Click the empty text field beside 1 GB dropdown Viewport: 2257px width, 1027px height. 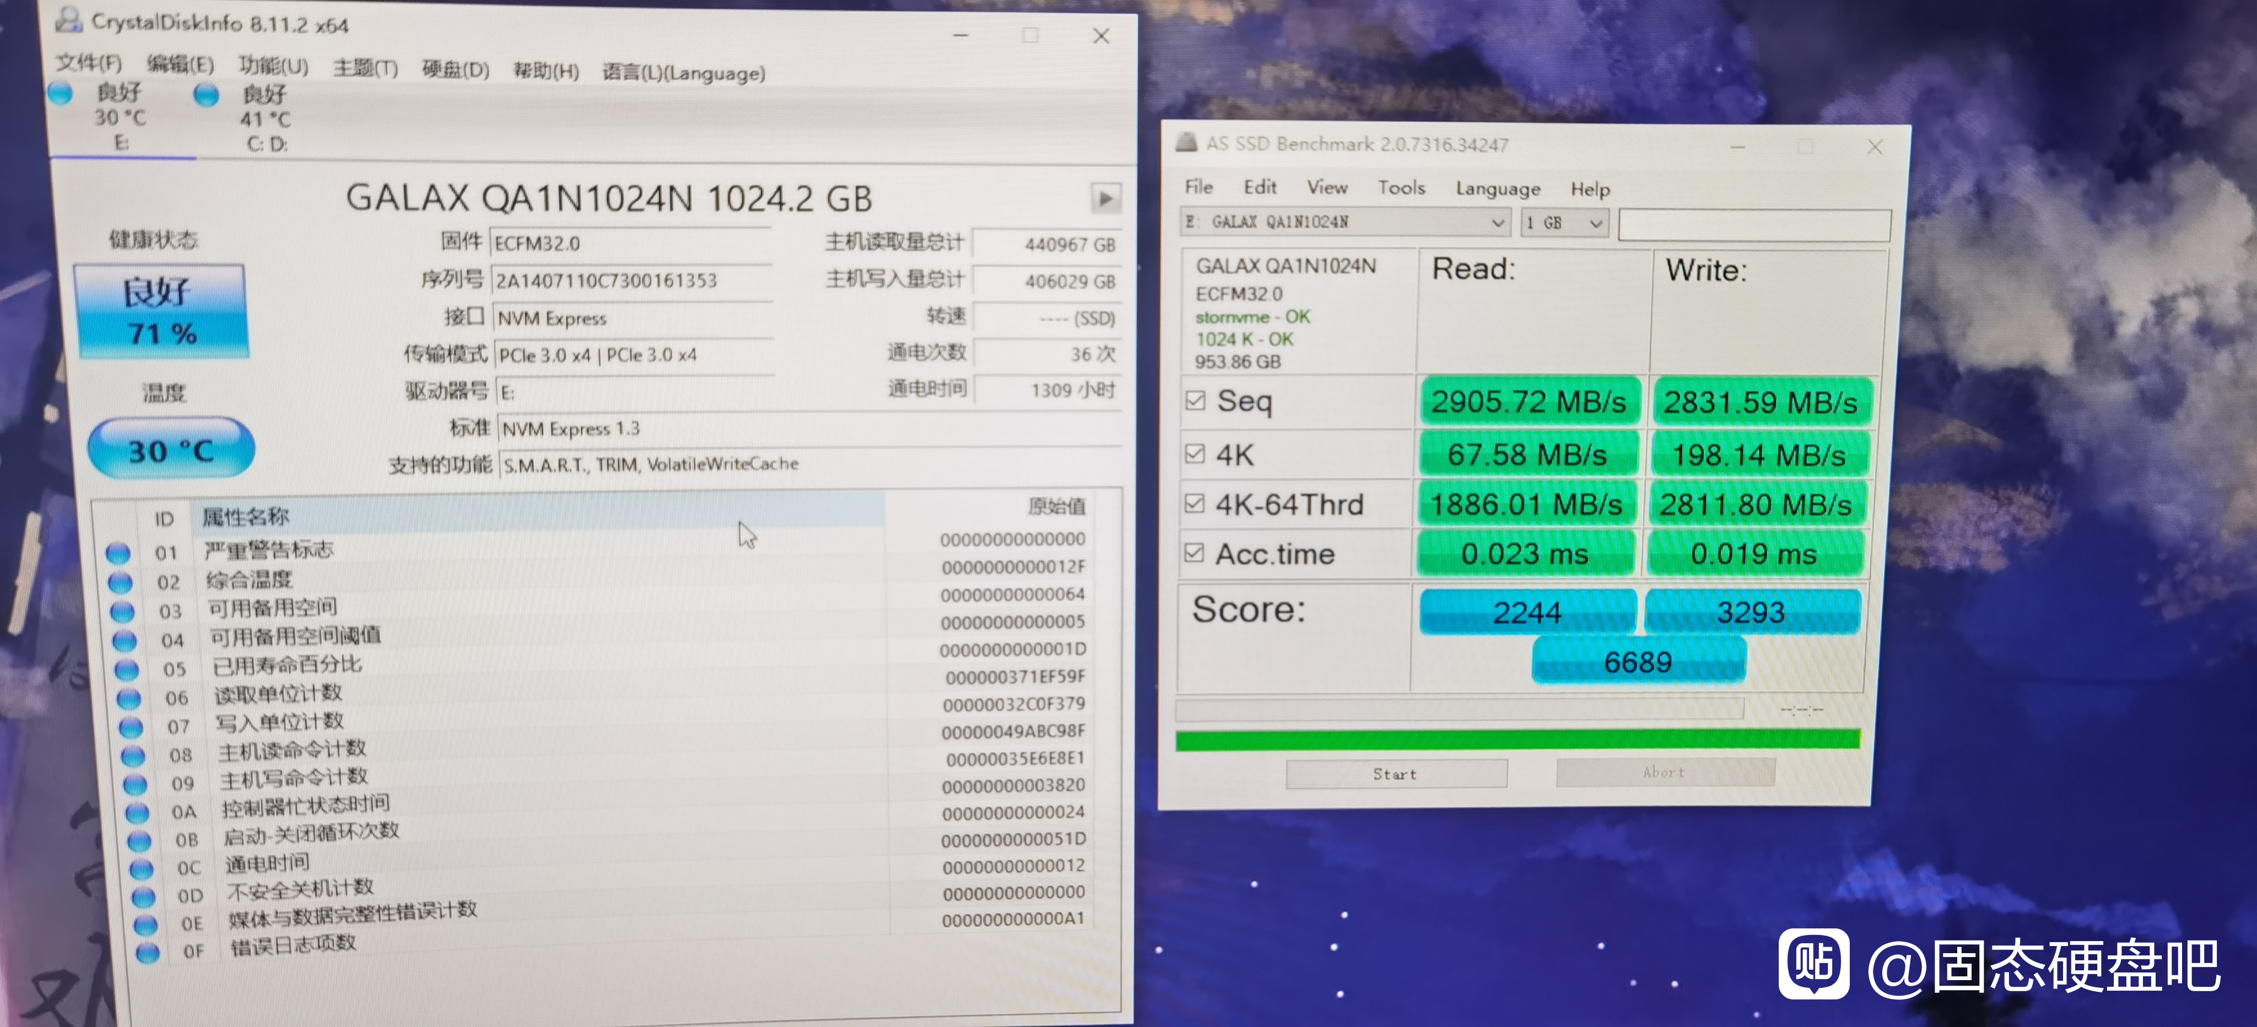1754,225
